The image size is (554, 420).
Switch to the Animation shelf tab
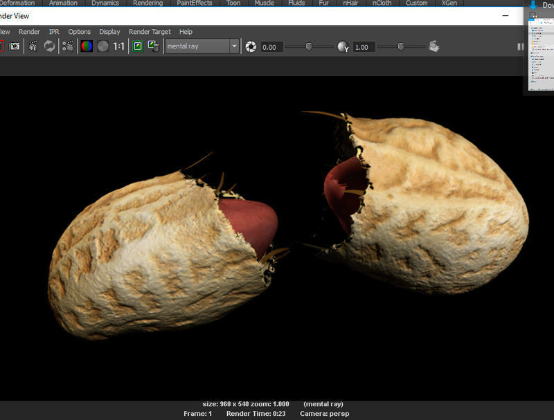63,3
